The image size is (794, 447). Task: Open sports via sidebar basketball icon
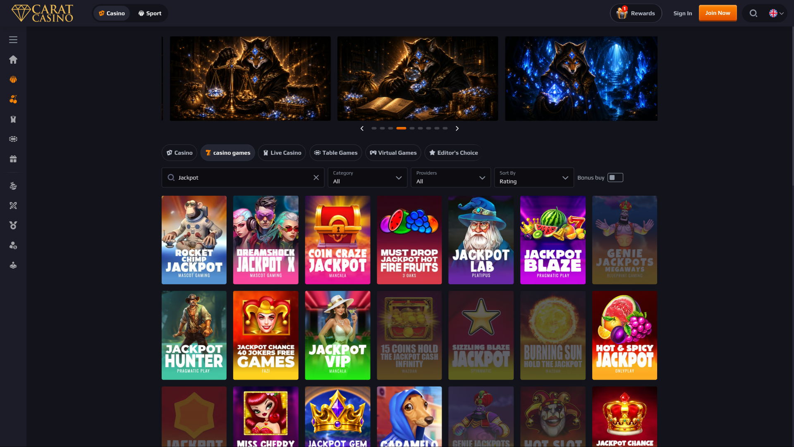[x=13, y=79]
